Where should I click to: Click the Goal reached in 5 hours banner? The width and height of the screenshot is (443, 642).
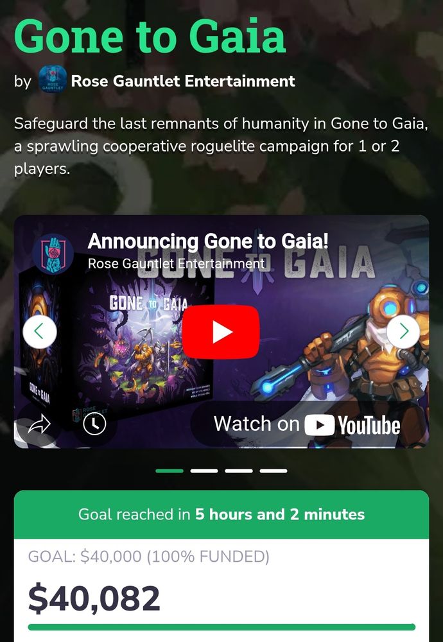221,514
